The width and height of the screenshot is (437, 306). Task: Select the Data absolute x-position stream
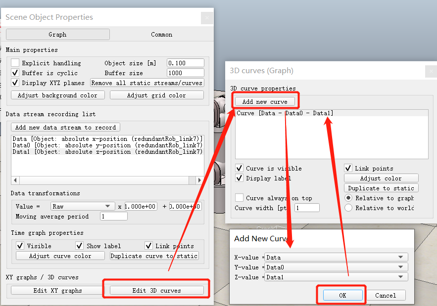pos(107,138)
